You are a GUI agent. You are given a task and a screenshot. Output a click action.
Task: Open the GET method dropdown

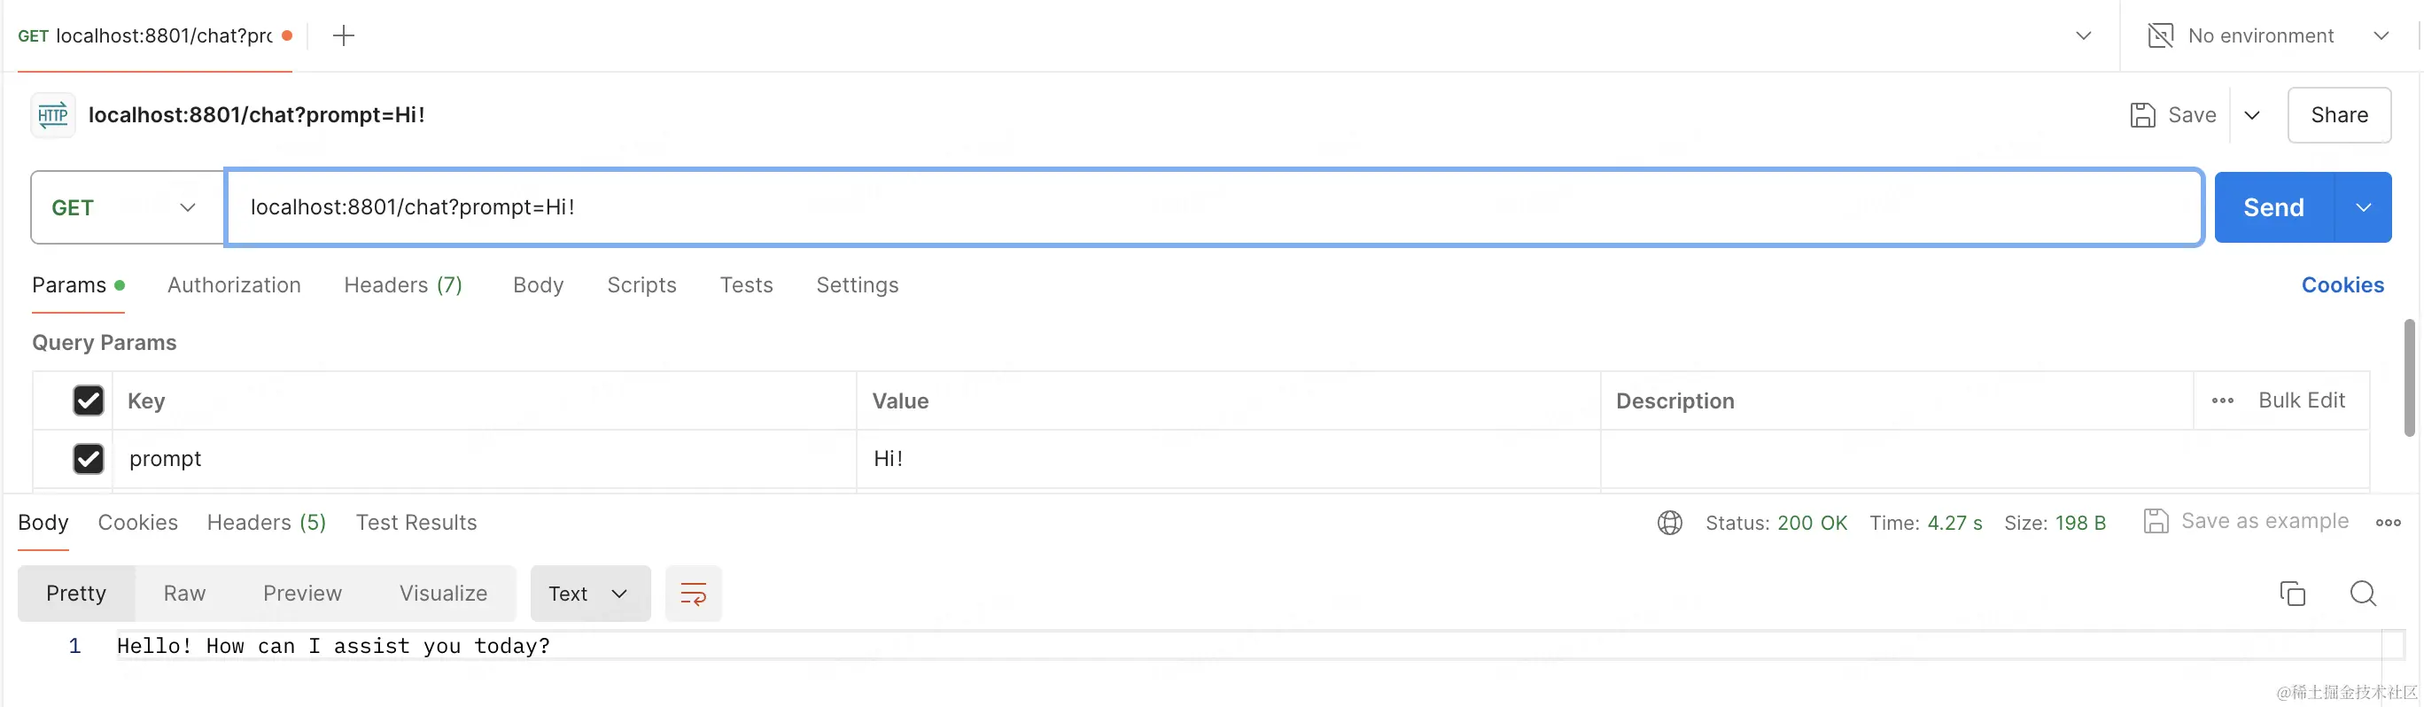(128, 207)
